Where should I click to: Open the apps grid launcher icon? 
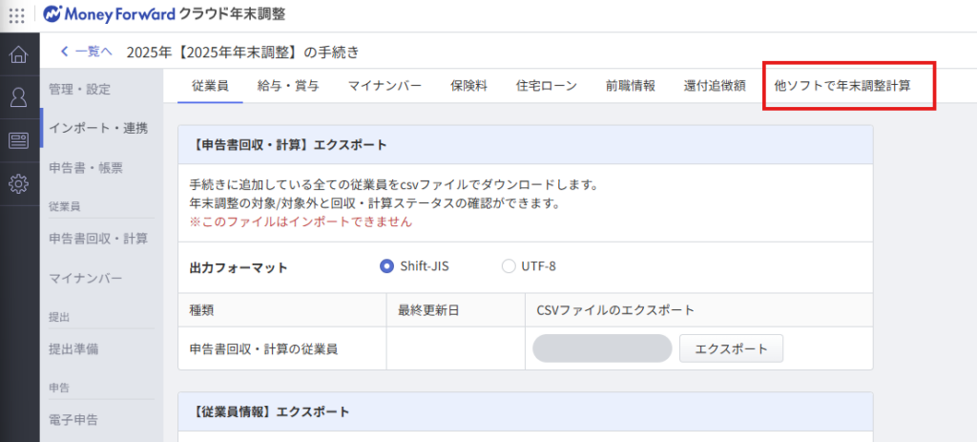[x=17, y=15]
